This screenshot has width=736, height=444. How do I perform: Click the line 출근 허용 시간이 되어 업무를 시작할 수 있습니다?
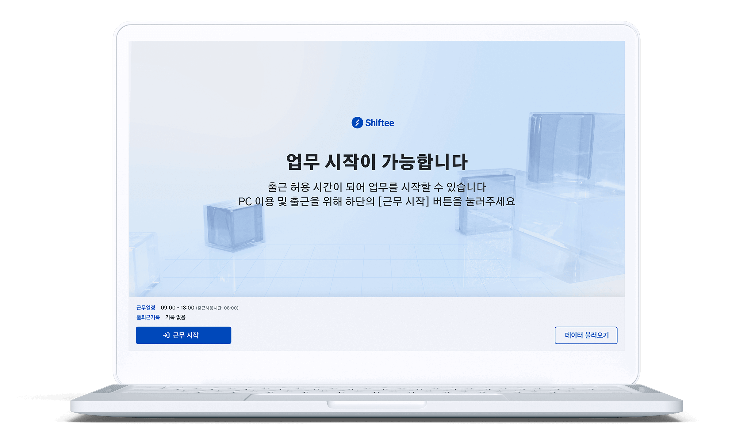[x=377, y=187]
